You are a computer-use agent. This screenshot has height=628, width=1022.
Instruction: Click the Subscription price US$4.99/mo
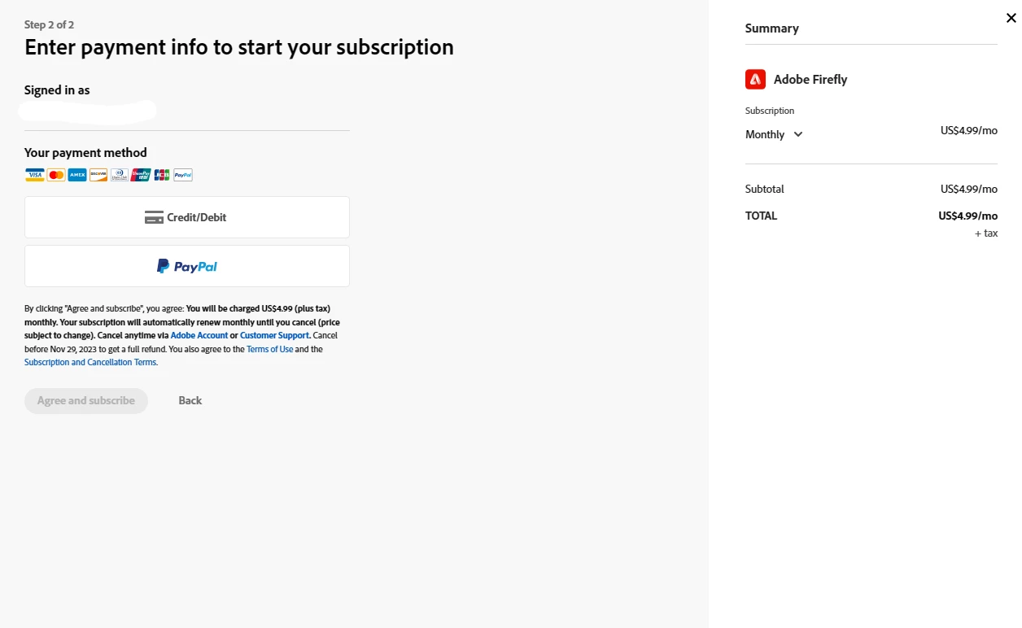click(968, 130)
